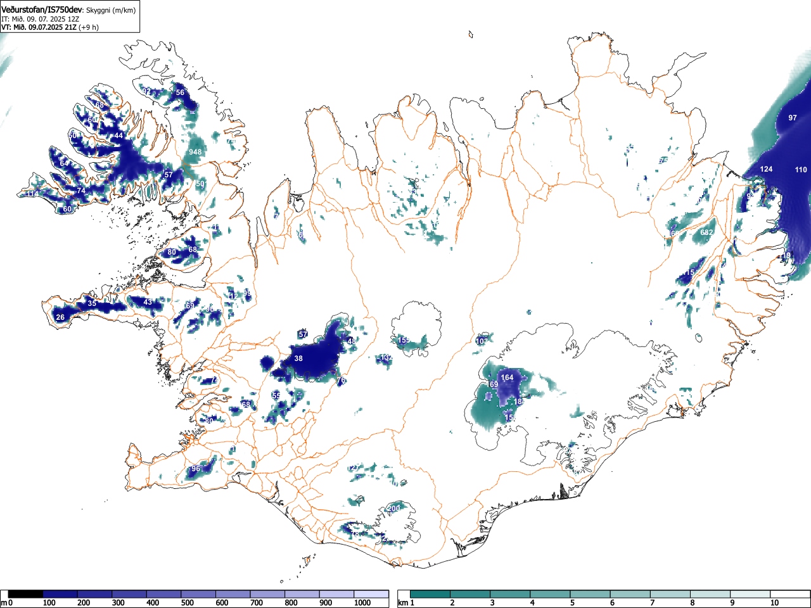The image size is (811, 608).
Task: Click the '103' value north of the glacier
Action: pyautogui.click(x=482, y=341)
